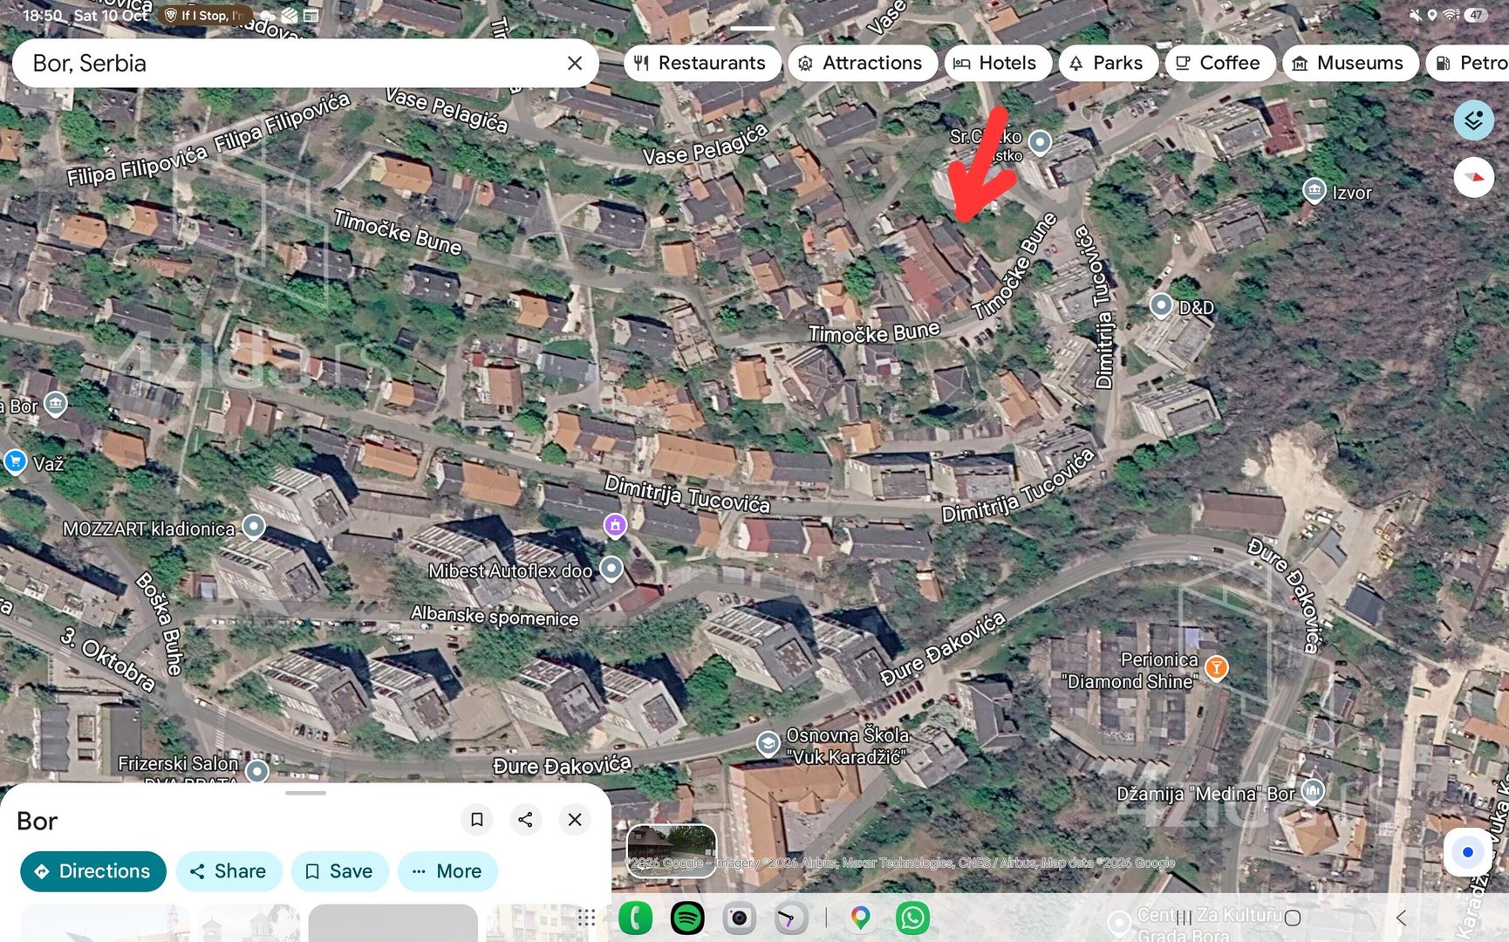
Task: Tap the Share button for Bor
Action: (x=229, y=871)
